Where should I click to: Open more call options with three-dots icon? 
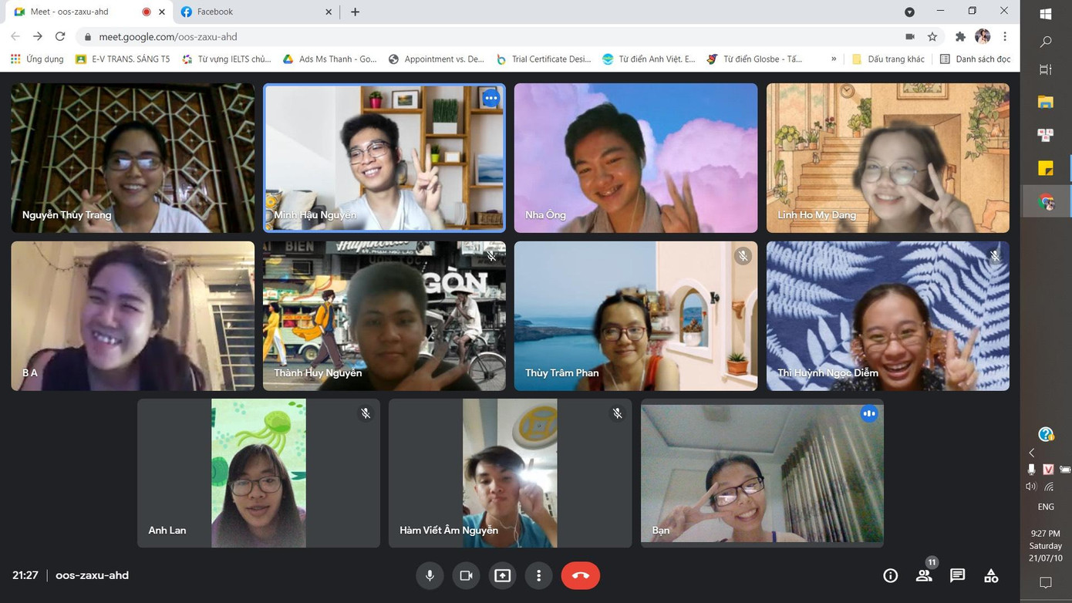tap(538, 575)
